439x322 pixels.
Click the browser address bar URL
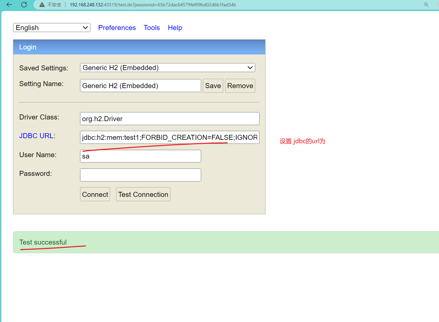click(x=153, y=5)
